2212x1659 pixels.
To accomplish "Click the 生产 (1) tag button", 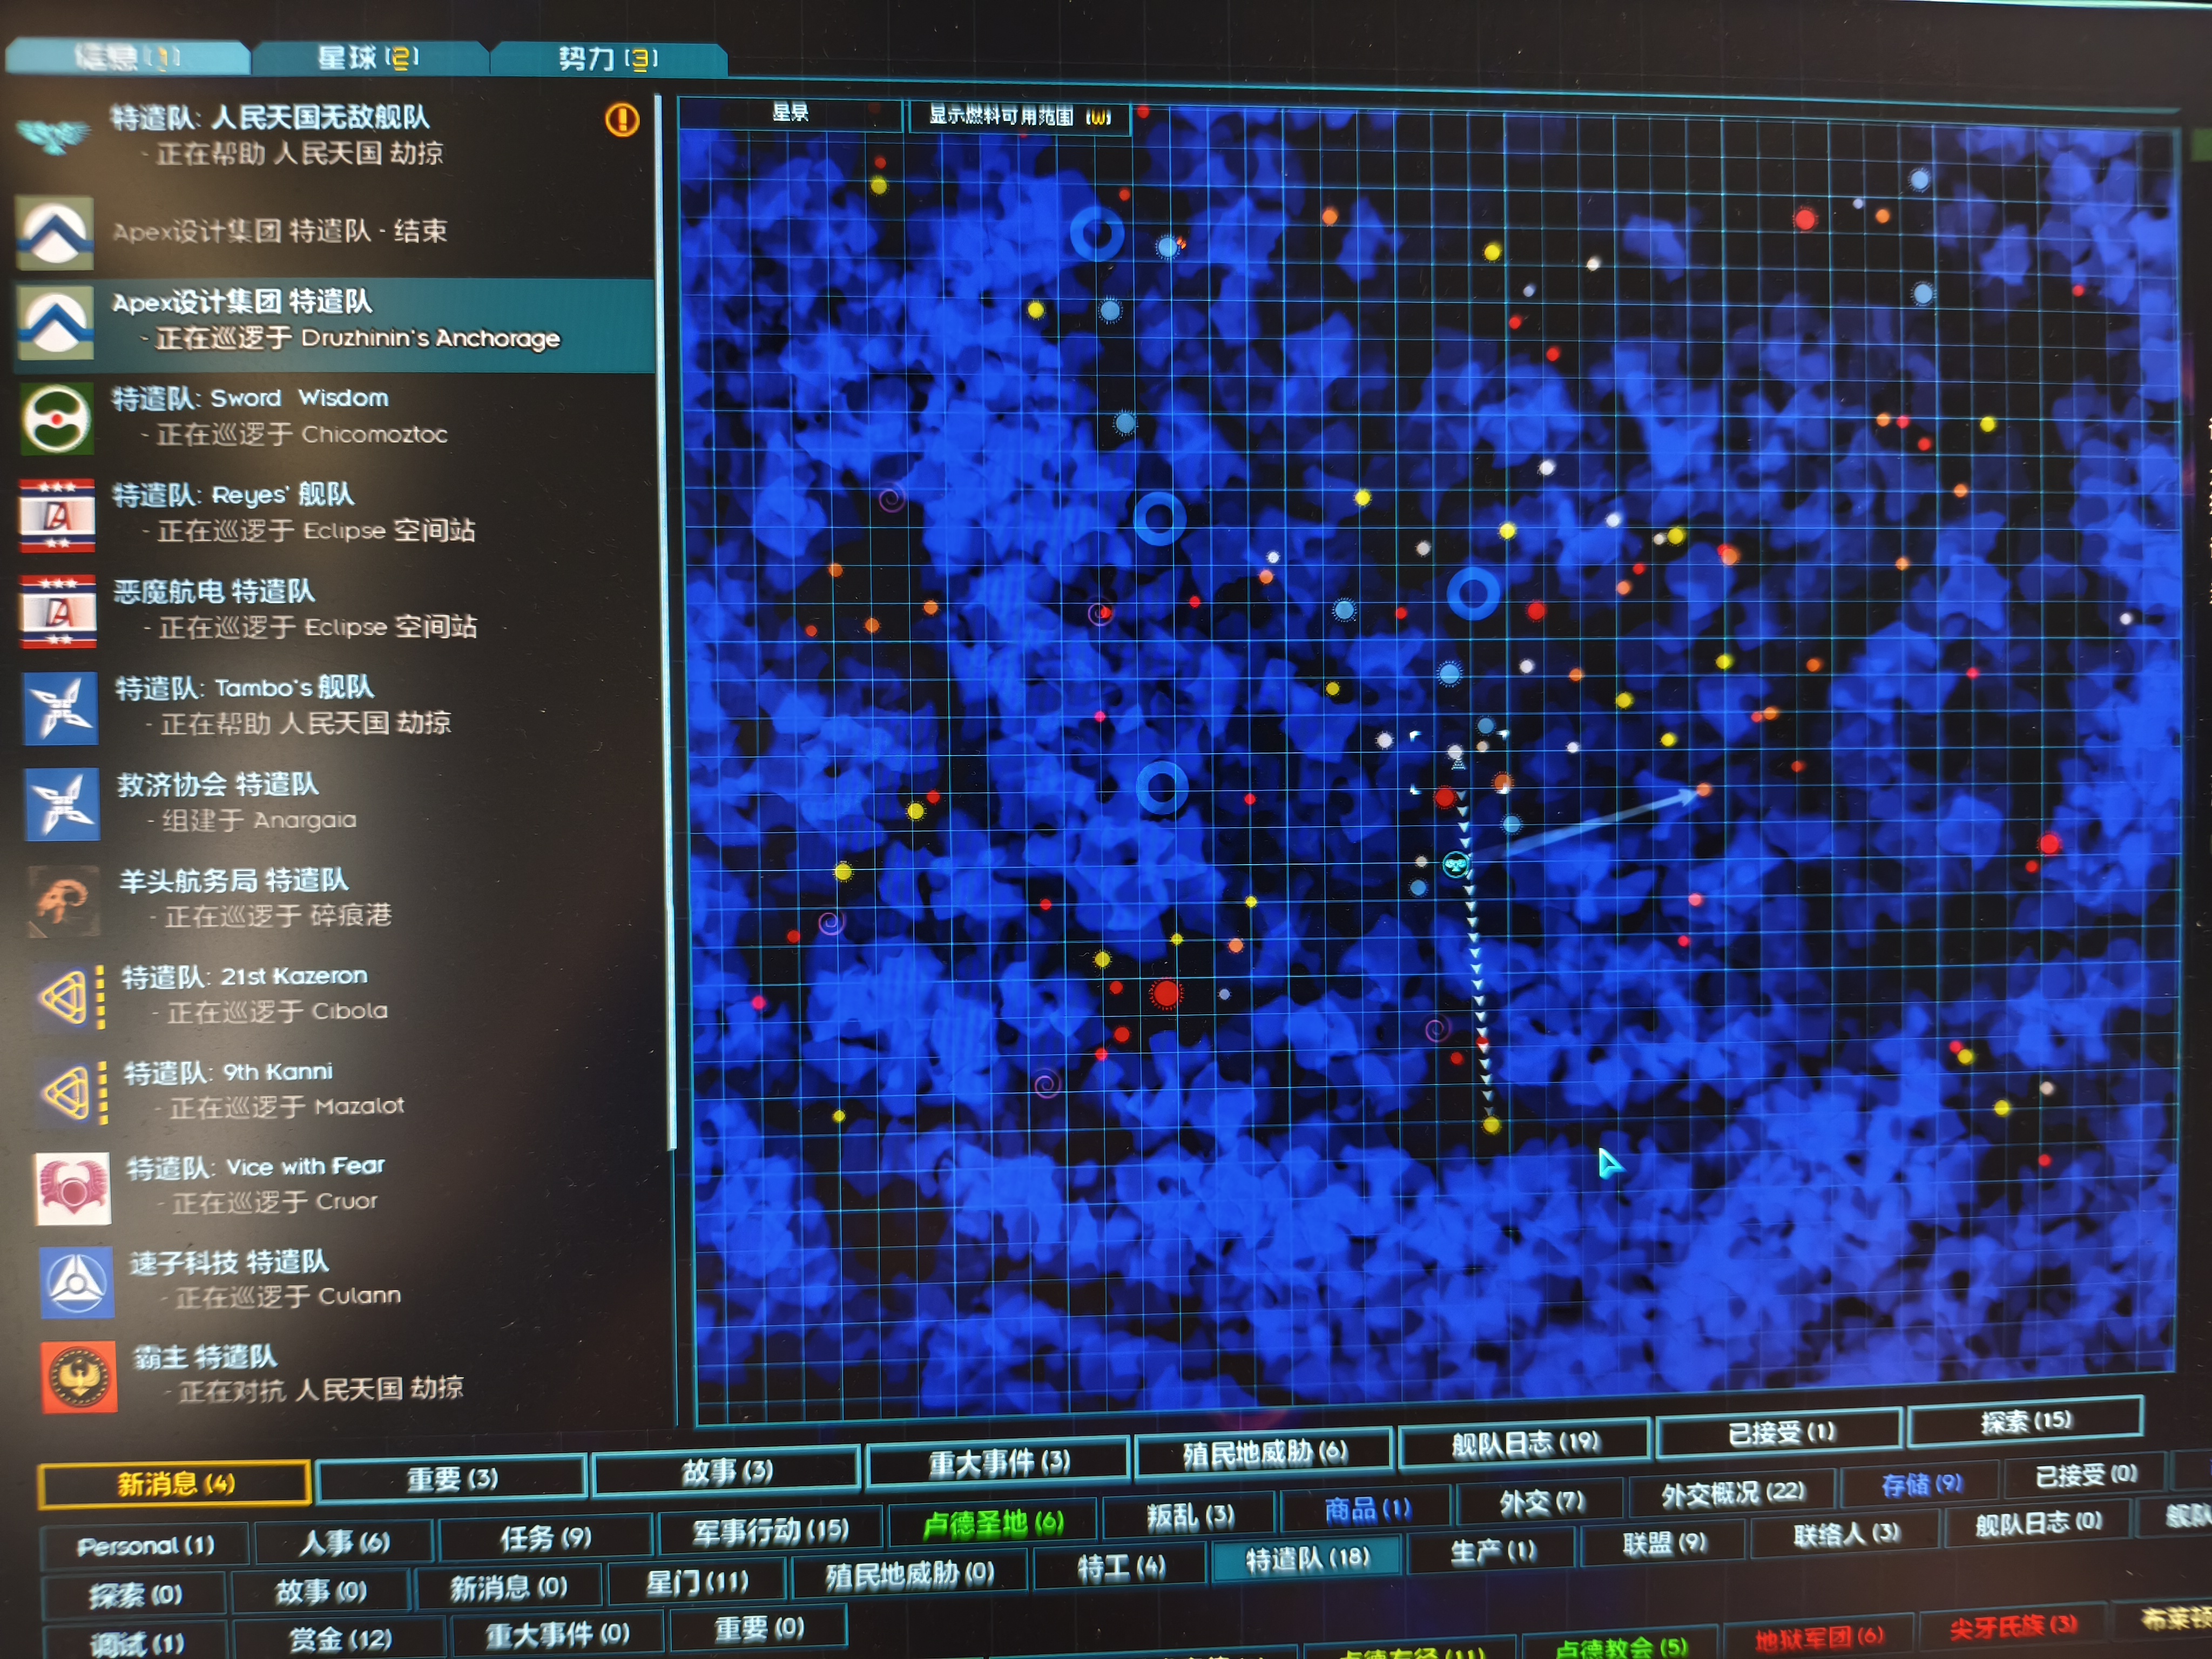I will click(x=1492, y=1552).
